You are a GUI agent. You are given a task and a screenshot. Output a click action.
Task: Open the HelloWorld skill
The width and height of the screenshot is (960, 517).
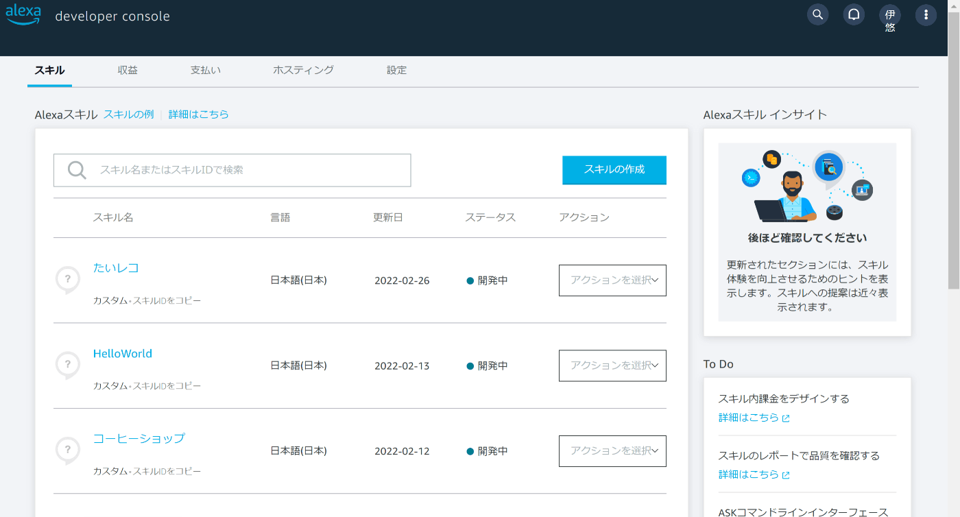point(123,354)
